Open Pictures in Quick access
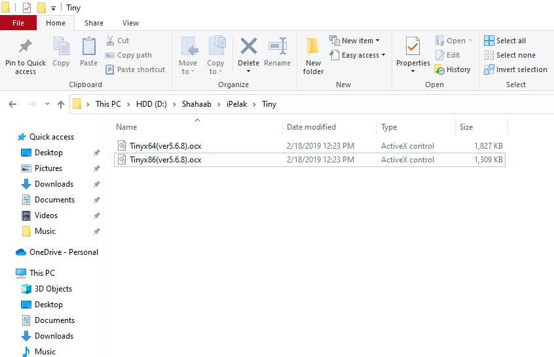554x357 pixels. tap(48, 168)
